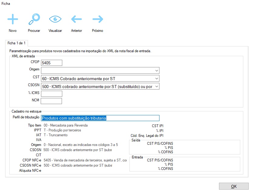
Task: Focus the NCM text box
Action: 51,101
